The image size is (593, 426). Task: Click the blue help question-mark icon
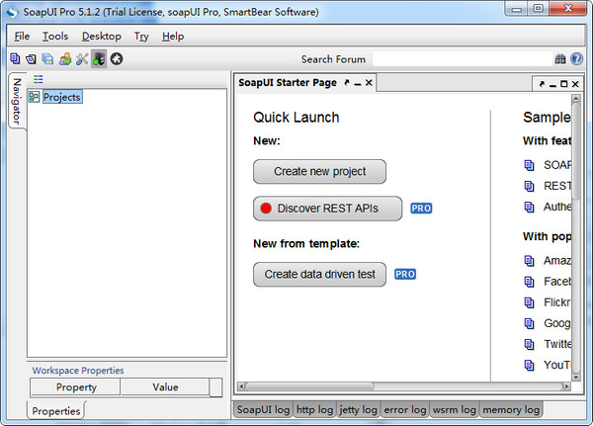coord(576,58)
